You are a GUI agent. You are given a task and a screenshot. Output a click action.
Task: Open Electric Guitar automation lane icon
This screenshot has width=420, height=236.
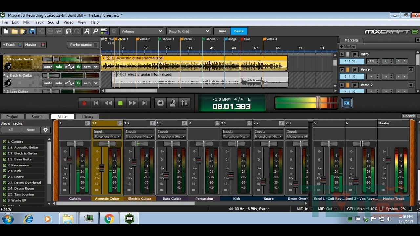(x=69, y=83)
